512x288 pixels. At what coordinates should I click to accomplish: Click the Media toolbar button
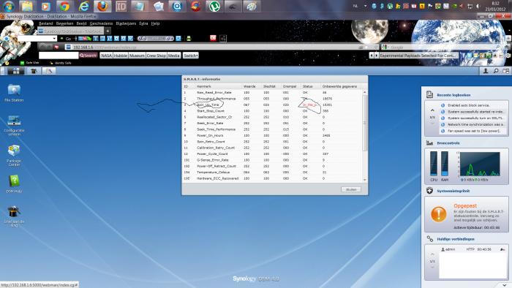click(174, 56)
